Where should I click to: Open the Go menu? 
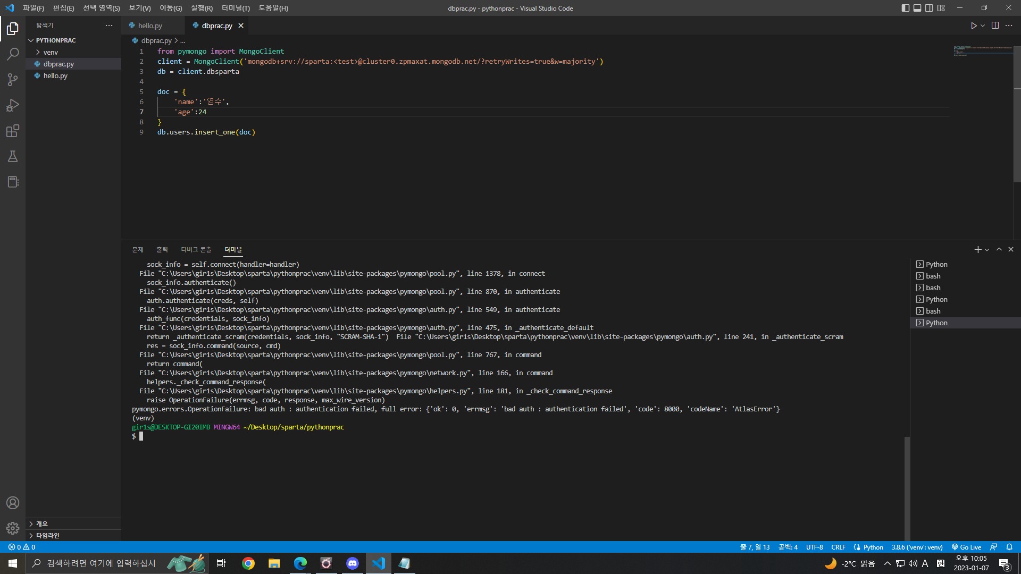pos(171,8)
